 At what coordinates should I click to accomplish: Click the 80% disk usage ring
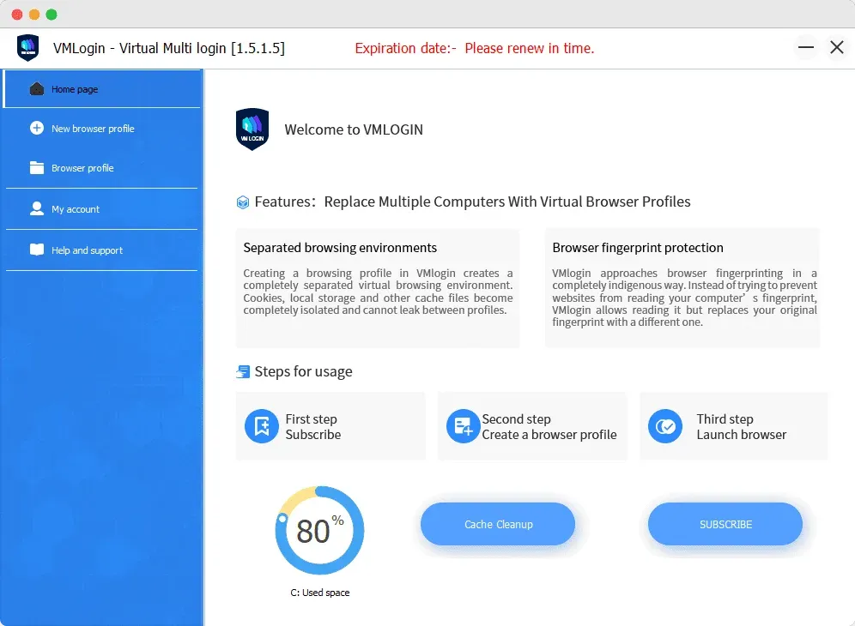[x=319, y=530]
